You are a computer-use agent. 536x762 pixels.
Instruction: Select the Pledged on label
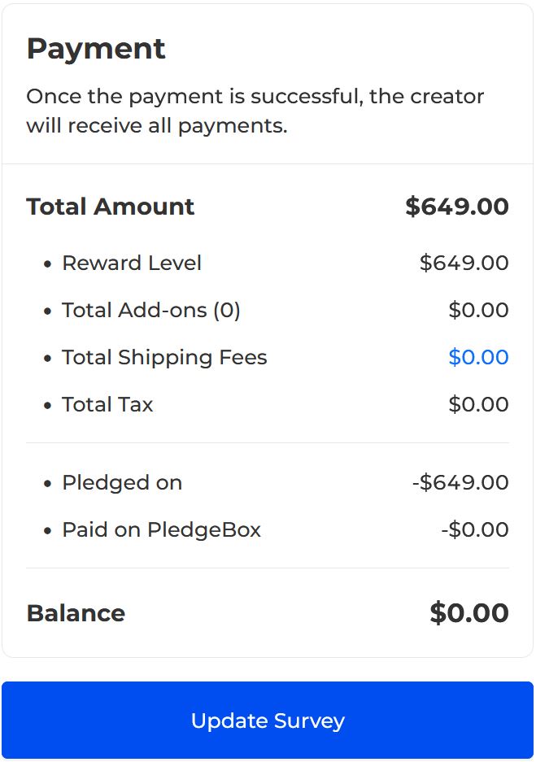point(122,482)
